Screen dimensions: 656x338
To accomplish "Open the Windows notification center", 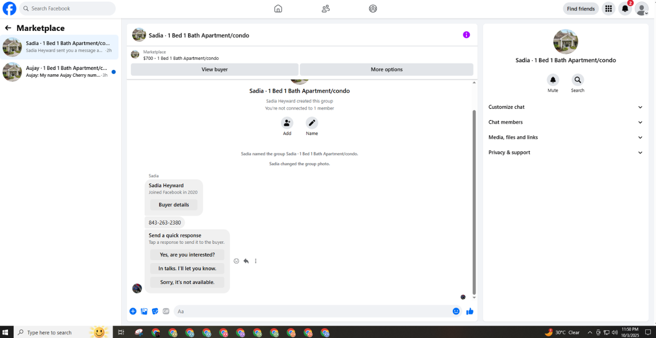I will click(x=648, y=332).
